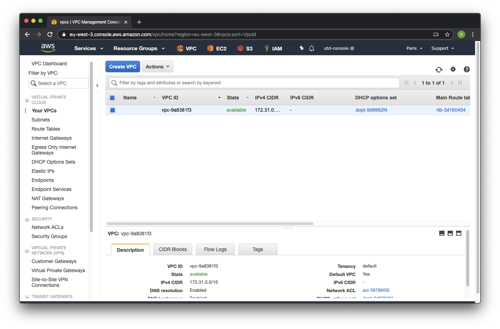Viewport: 500px width, 329px height.
Task: Open the notifications bell
Action: click(311, 48)
